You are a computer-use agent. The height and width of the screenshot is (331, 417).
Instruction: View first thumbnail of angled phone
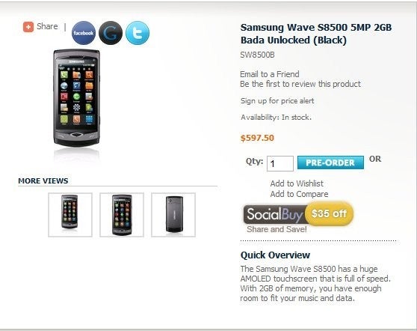coord(70,215)
